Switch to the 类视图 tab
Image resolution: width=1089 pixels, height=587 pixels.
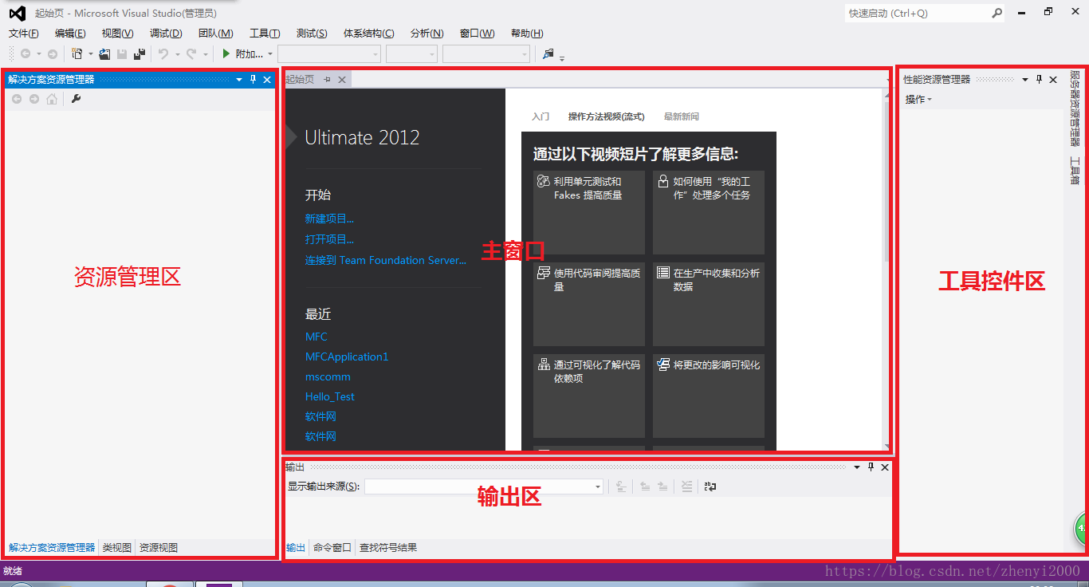click(117, 547)
